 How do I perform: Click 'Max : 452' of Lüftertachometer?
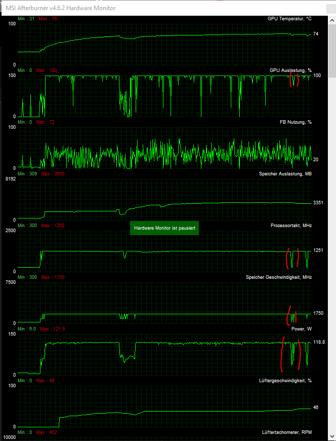(x=47, y=432)
